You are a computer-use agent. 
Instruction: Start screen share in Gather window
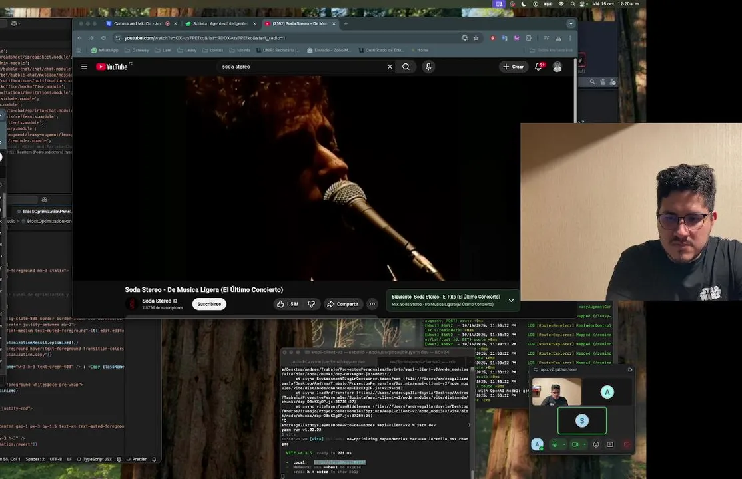click(x=610, y=444)
